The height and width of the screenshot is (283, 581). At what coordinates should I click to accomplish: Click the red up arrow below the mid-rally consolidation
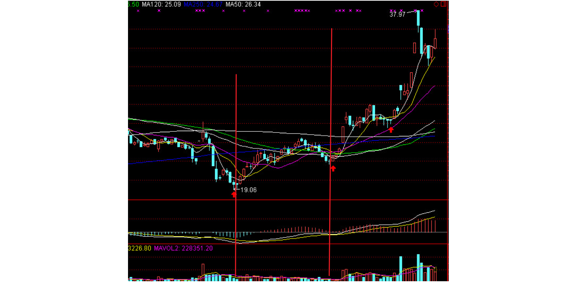click(391, 130)
